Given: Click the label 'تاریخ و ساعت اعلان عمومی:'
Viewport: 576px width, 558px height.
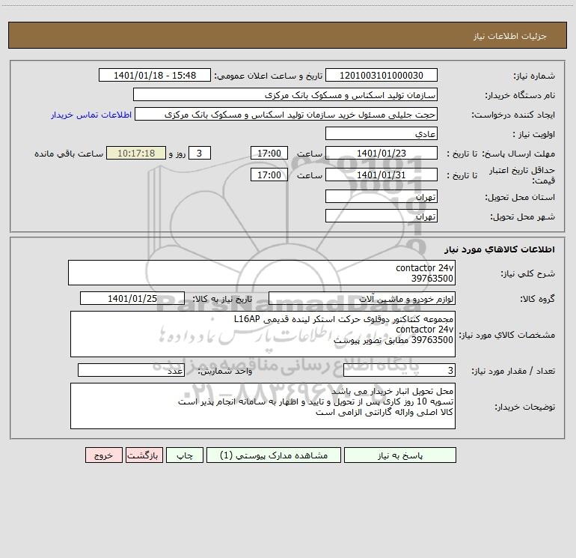Looking at the screenshot, I should pos(269,76).
